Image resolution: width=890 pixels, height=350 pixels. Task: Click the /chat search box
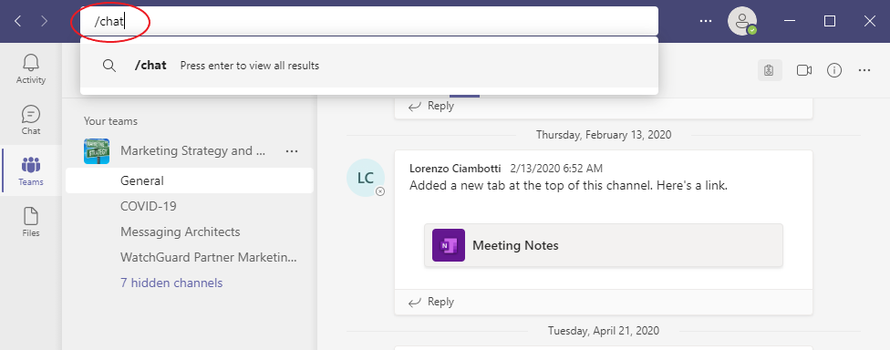click(369, 21)
